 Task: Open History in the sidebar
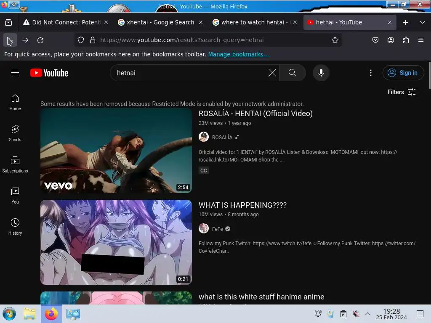click(x=15, y=227)
